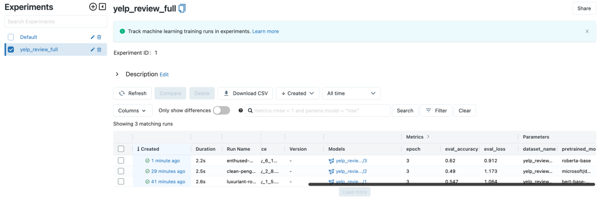Toggle the select-all runs header checkbox
This screenshot has width=598, height=201.
pos(121,149)
